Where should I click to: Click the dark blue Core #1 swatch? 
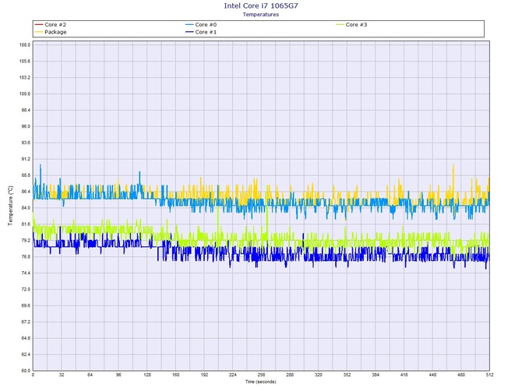coord(189,32)
